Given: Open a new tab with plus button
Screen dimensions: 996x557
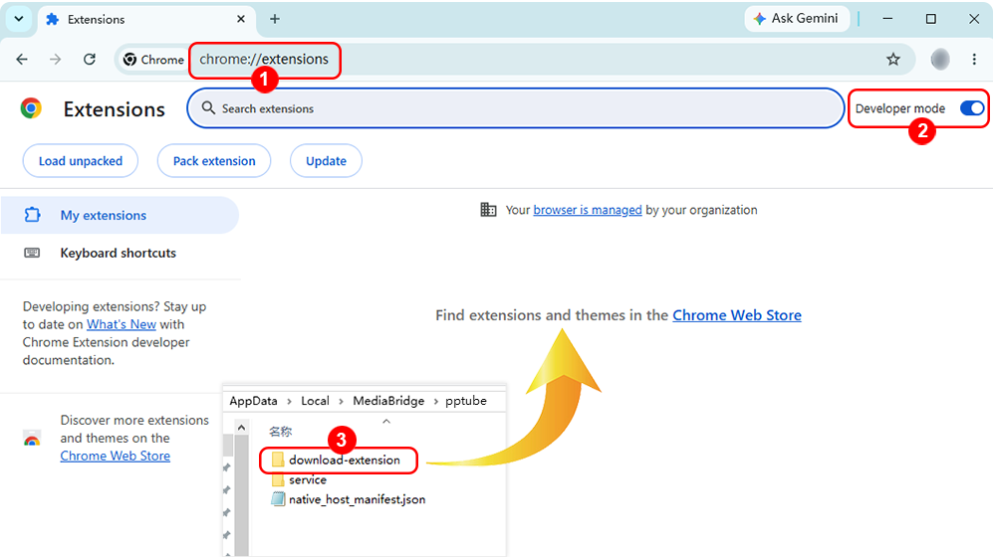Looking at the screenshot, I should pos(275,19).
